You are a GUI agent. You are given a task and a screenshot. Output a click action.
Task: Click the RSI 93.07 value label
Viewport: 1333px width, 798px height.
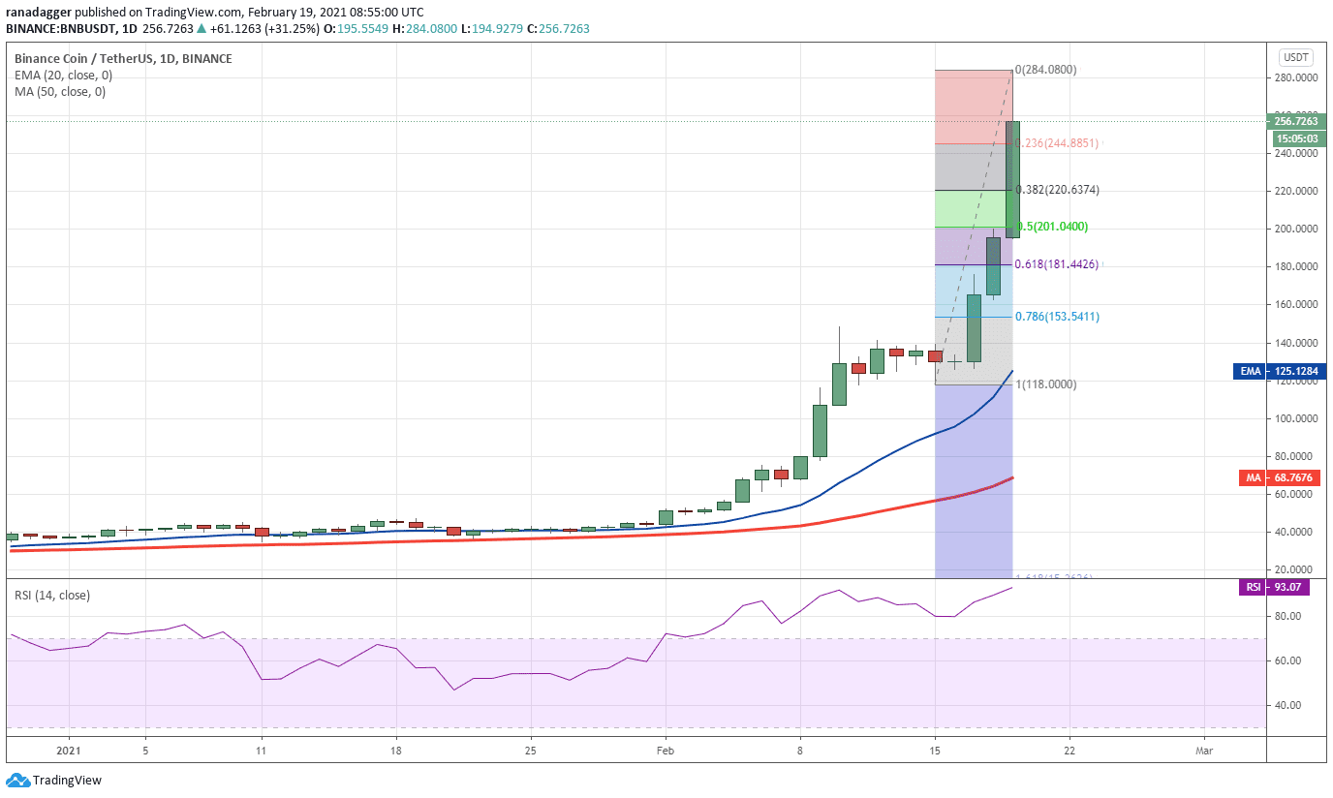point(1284,587)
